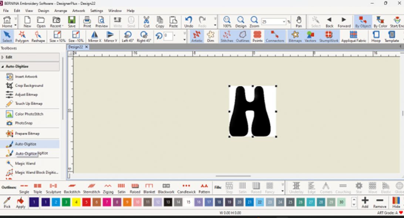The width and height of the screenshot is (404, 218).
Task: Open the Hoop display tool
Action: [376, 36]
